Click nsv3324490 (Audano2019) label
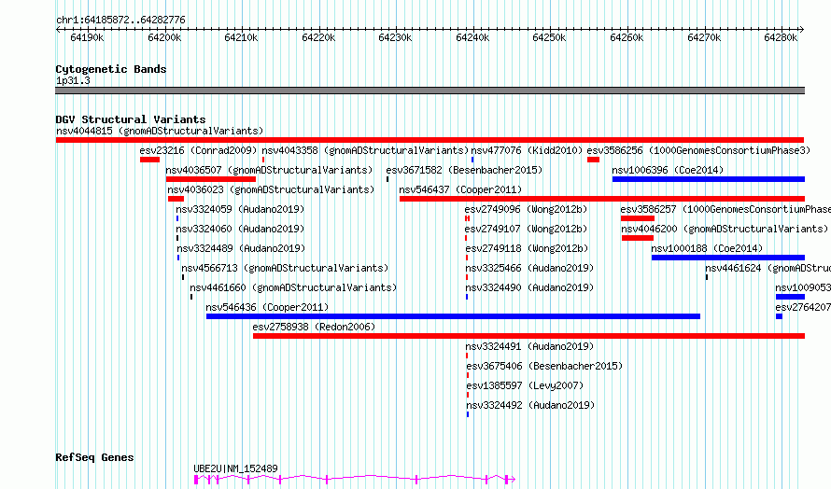The width and height of the screenshot is (831, 489). tap(529, 287)
